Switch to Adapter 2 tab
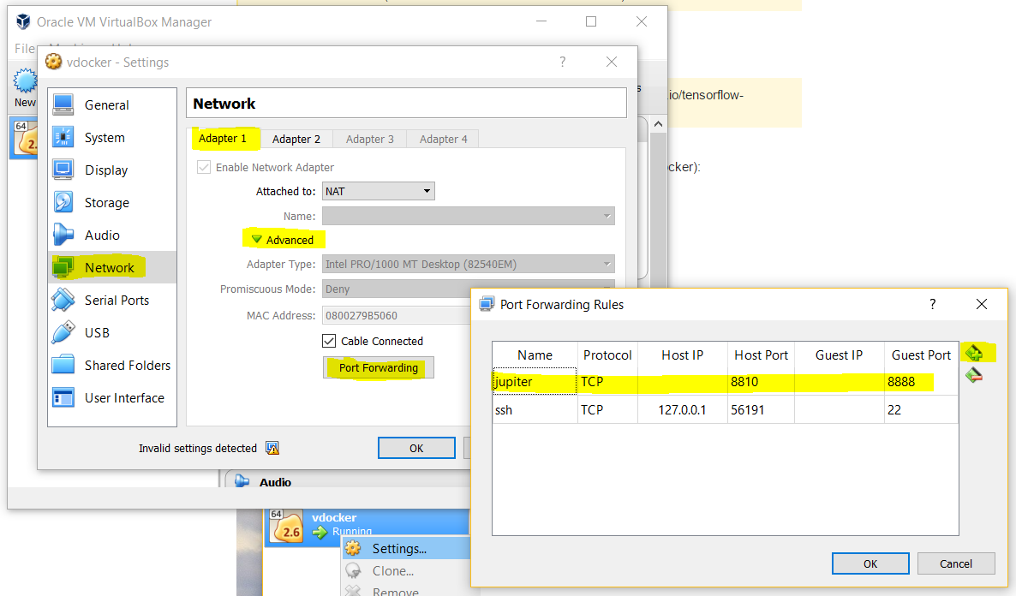The height and width of the screenshot is (596, 1016). (x=296, y=140)
